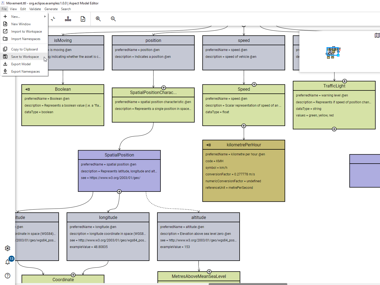Click plus expander at bottom of TrafficLight node
380x285 pixels.
point(334,129)
